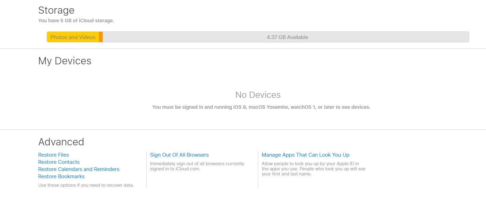The image size is (486, 198).
Task: Click the sign out of browsers description
Action: (x=197, y=166)
